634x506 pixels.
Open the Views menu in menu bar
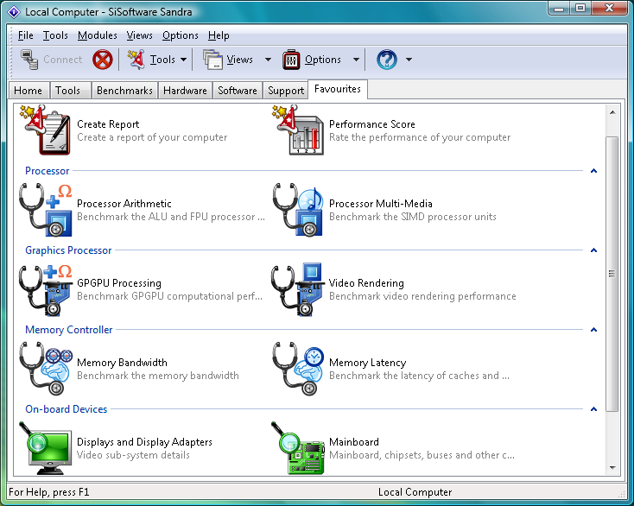tap(139, 35)
